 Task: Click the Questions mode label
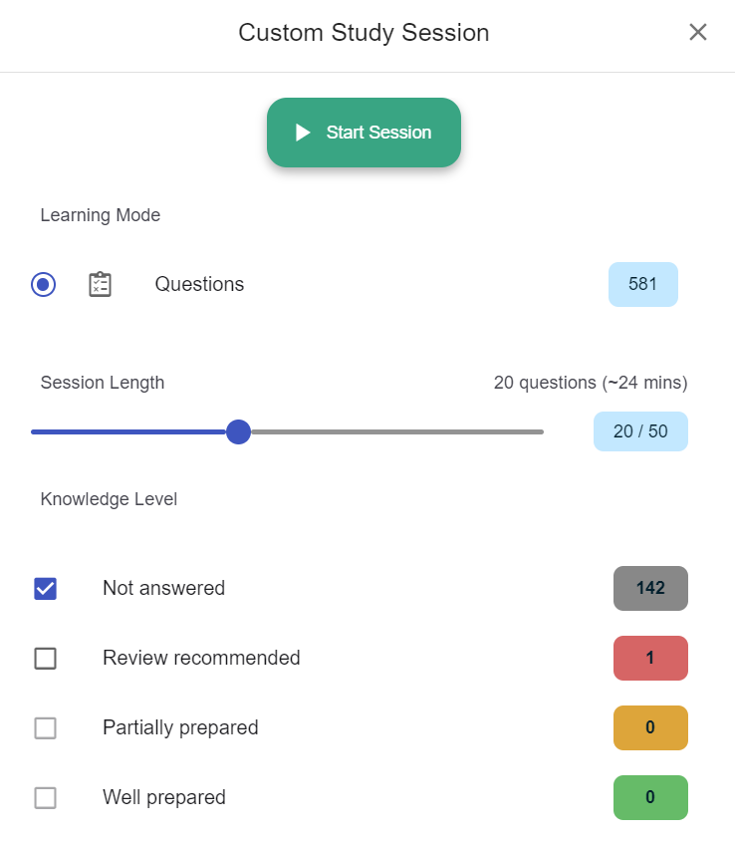coord(199,284)
